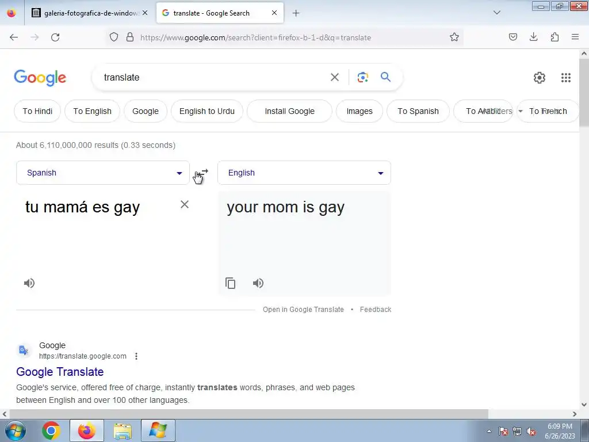Send Feedback on the translation widget

pos(376,309)
